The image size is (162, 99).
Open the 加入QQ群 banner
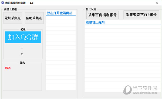23,37
